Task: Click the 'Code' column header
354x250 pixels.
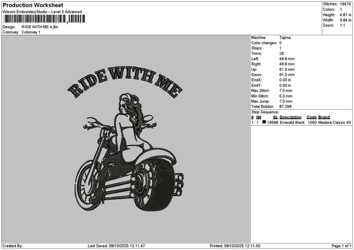Action: 312,117
